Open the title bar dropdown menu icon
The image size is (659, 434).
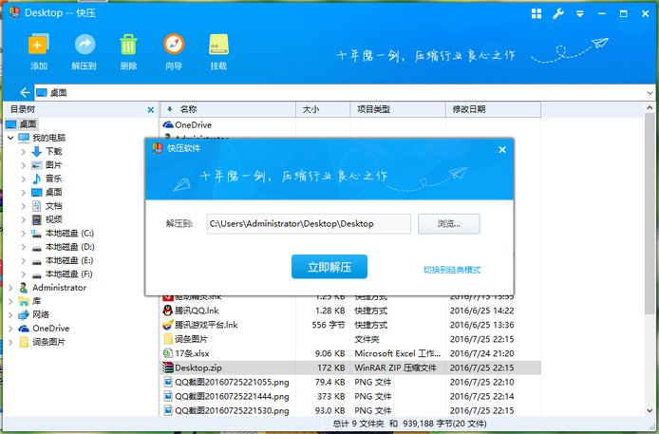580,14
